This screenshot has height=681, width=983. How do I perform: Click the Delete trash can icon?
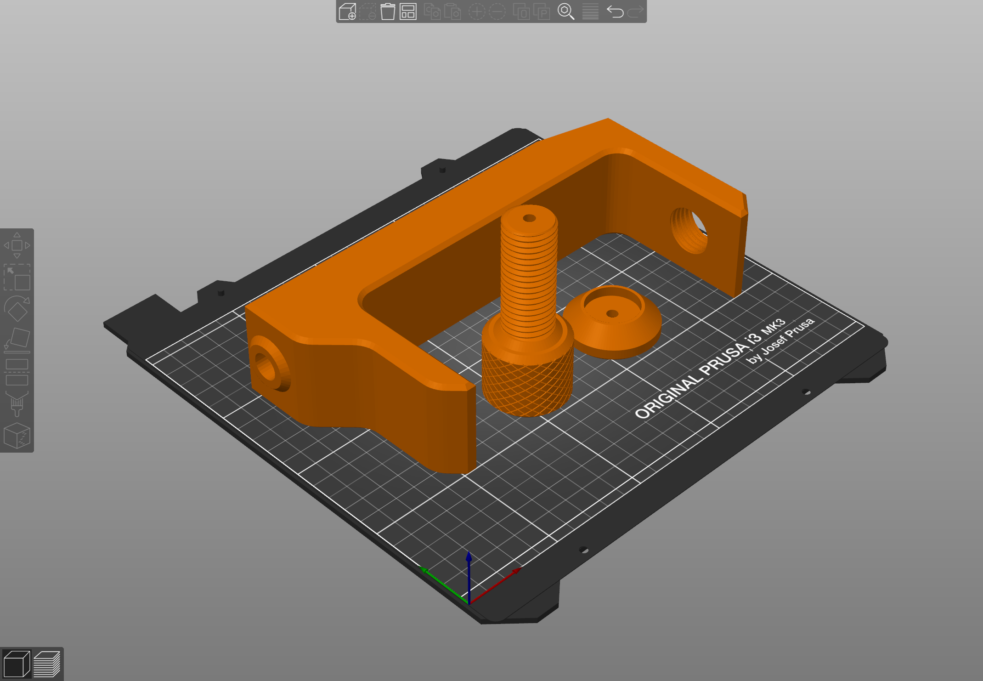[387, 11]
